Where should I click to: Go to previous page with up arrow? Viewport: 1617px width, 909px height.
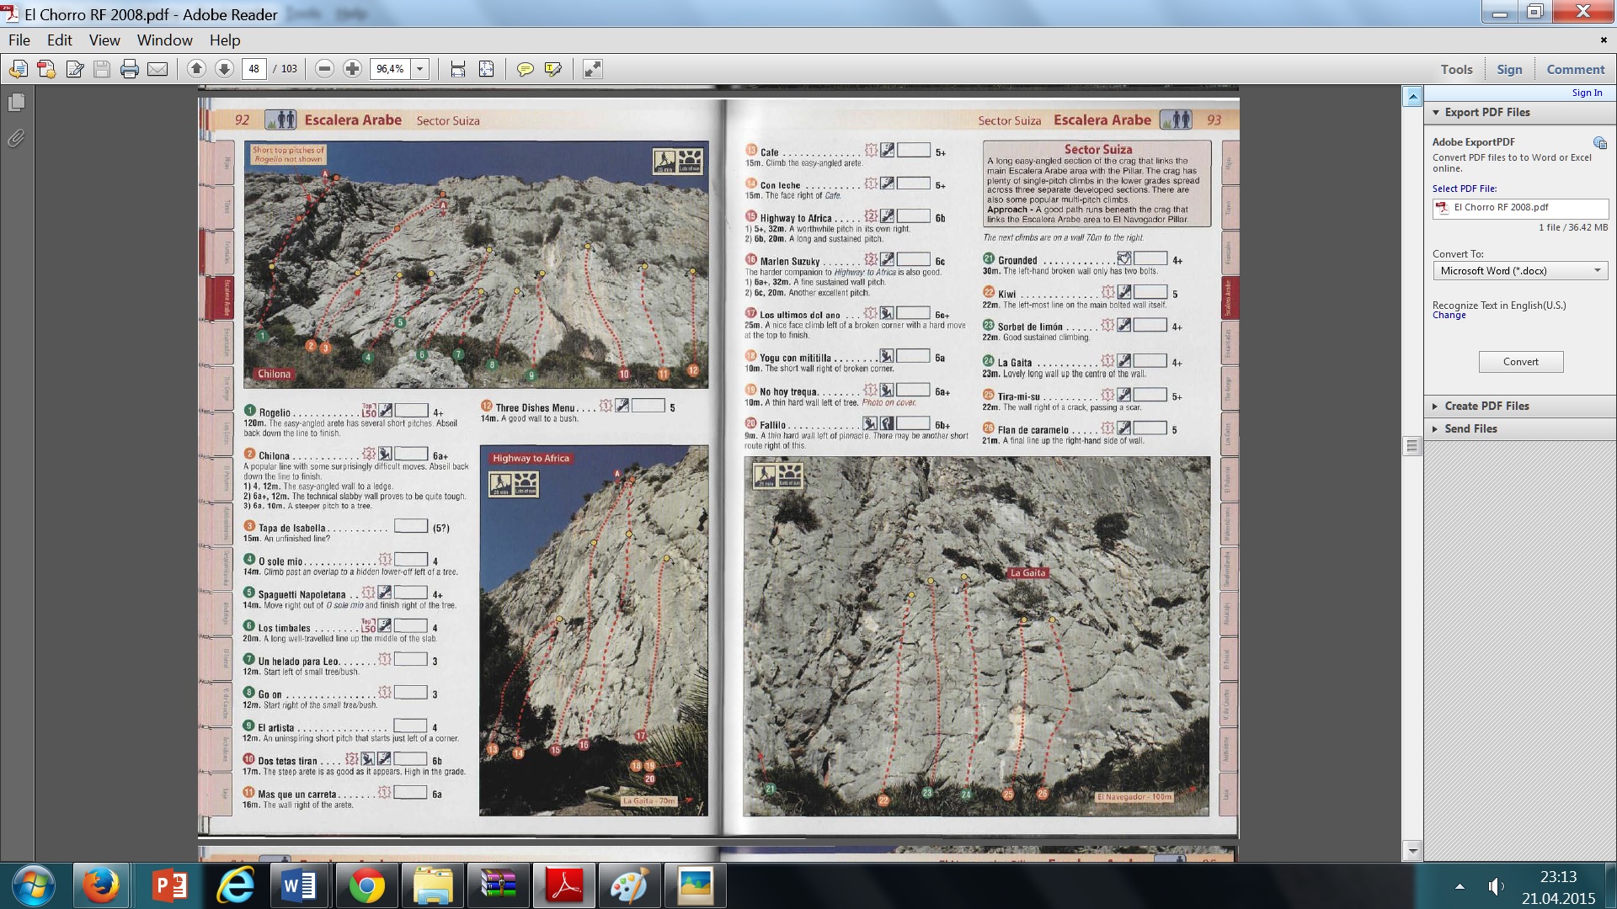point(196,69)
